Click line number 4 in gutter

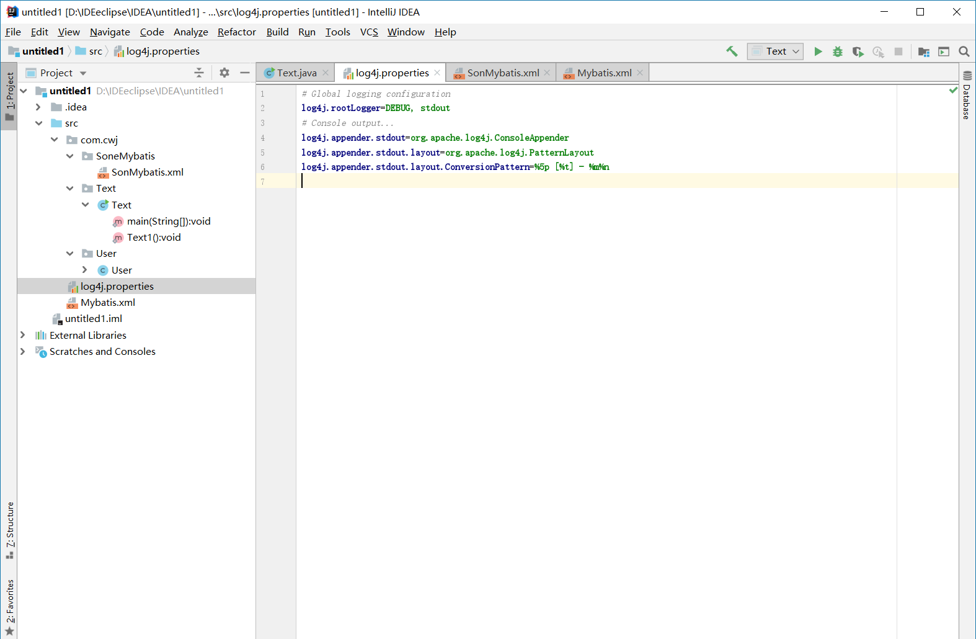pos(262,138)
